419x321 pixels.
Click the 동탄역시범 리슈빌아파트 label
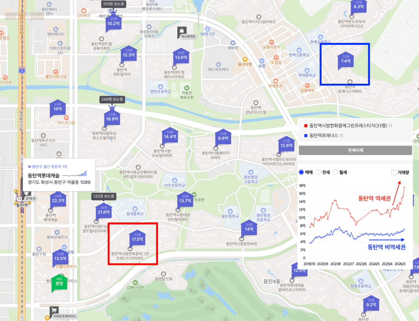(x=162, y=153)
